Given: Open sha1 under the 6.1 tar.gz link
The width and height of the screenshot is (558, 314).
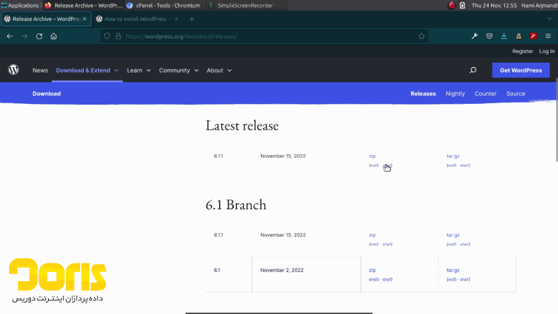Looking at the screenshot, I should pyautogui.click(x=465, y=280).
